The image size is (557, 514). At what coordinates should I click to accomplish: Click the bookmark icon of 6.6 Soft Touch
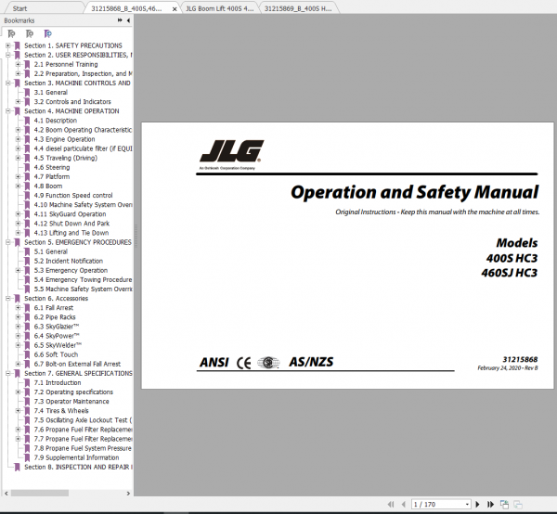pos(27,354)
